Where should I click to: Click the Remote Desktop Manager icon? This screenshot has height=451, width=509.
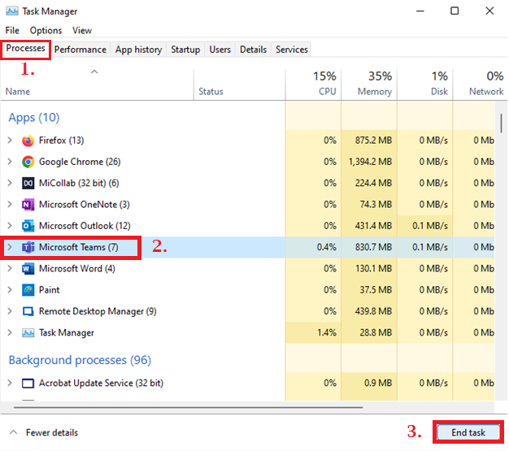(28, 311)
